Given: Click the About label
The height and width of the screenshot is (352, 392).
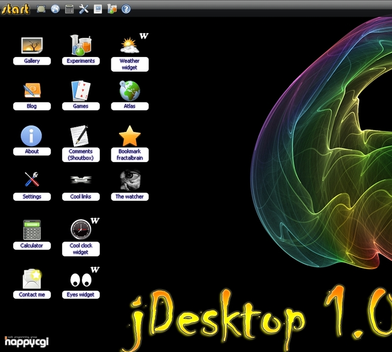Looking at the screenshot, I should 32,151.
